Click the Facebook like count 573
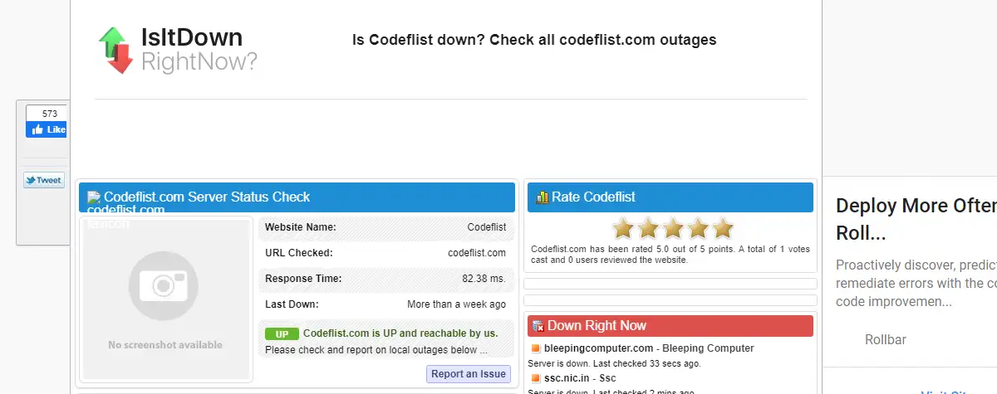The width and height of the screenshot is (997, 394). coord(49,114)
